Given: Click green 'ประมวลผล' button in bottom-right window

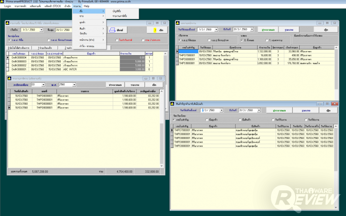Looking at the screenshot, I should point(279,110).
